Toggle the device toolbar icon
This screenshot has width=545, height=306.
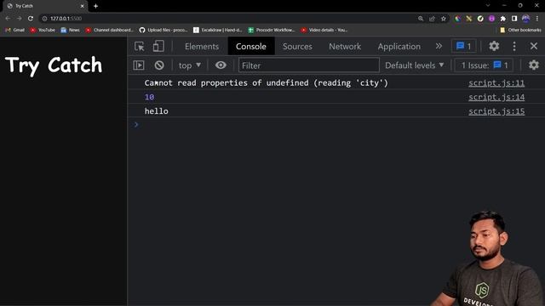[x=158, y=46]
